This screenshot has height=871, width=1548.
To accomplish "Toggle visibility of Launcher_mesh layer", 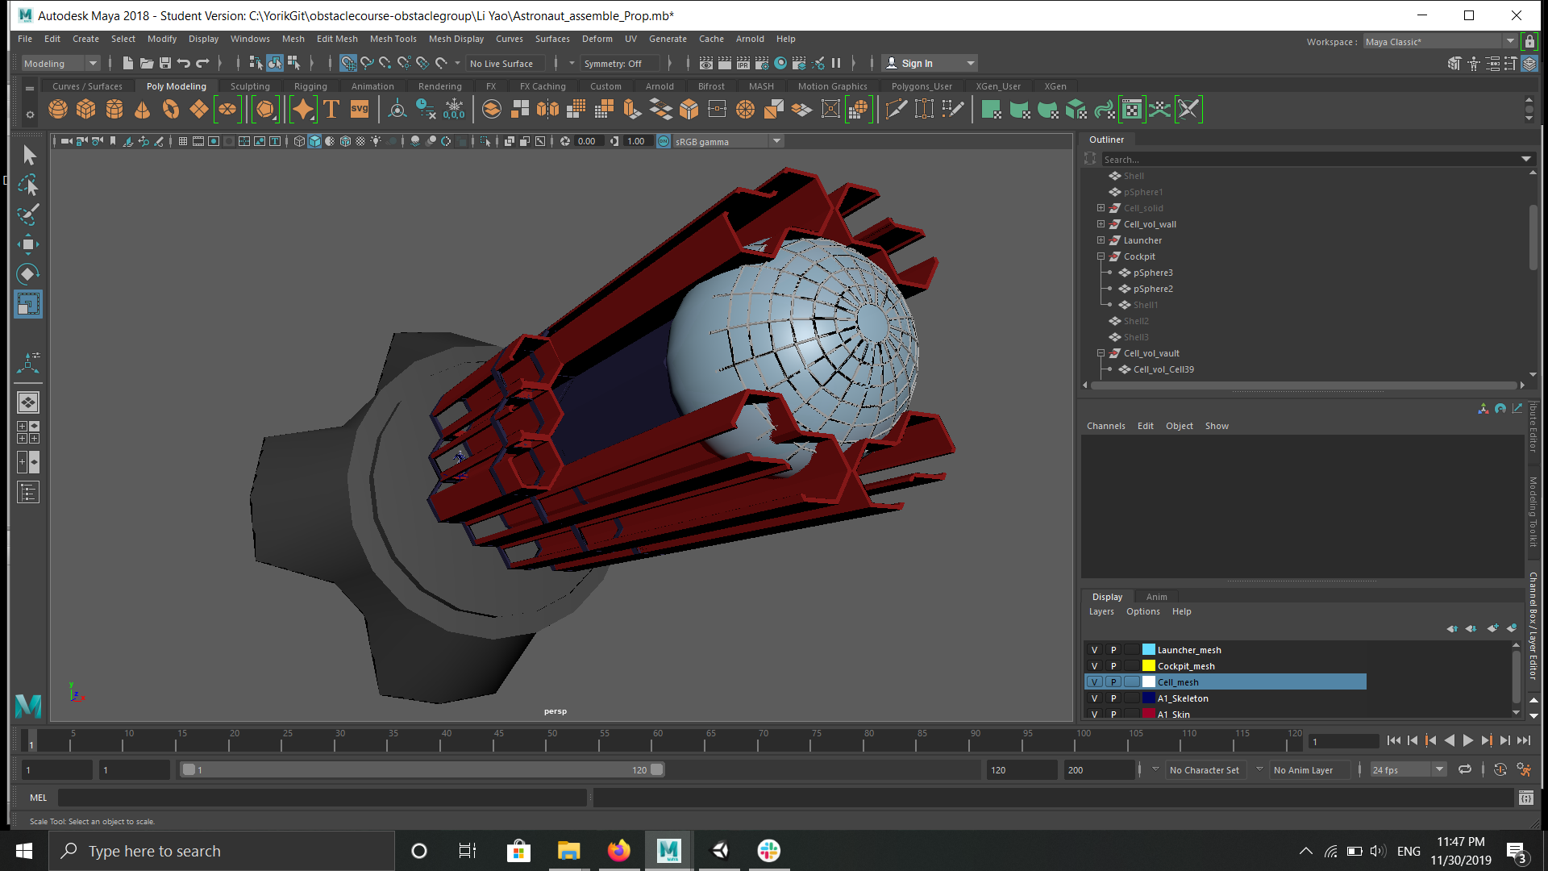I will coord(1094,650).
